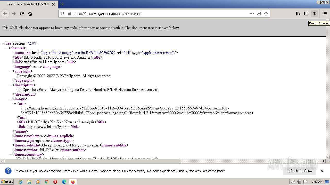This screenshot has height=185, width=330.
Task: Save page to Pocket
Action: 259,14
